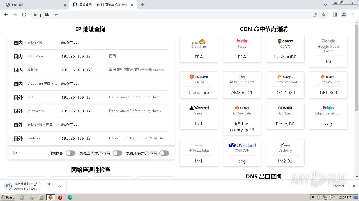
Task: Click the Bunny Standard logo
Action: (285, 77)
